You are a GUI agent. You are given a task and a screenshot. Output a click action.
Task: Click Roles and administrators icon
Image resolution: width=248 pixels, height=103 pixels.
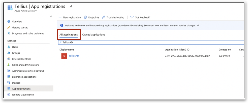coord(9,65)
